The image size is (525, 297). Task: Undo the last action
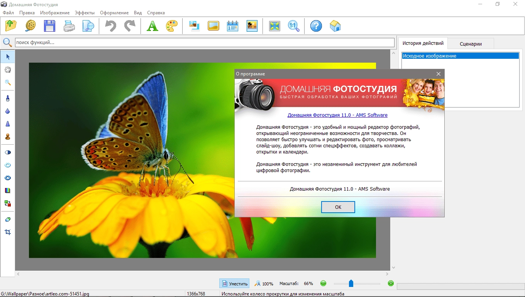pyautogui.click(x=111, y=26)
